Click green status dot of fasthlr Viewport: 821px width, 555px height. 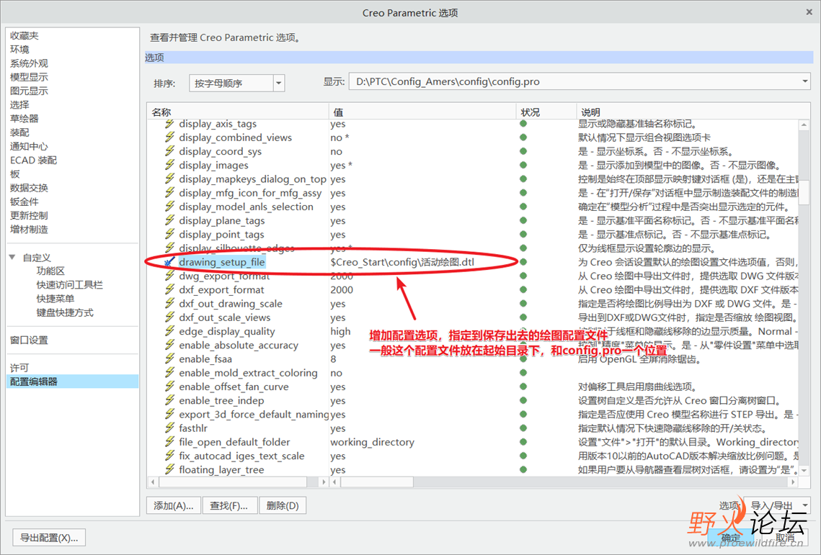point(523,428)
